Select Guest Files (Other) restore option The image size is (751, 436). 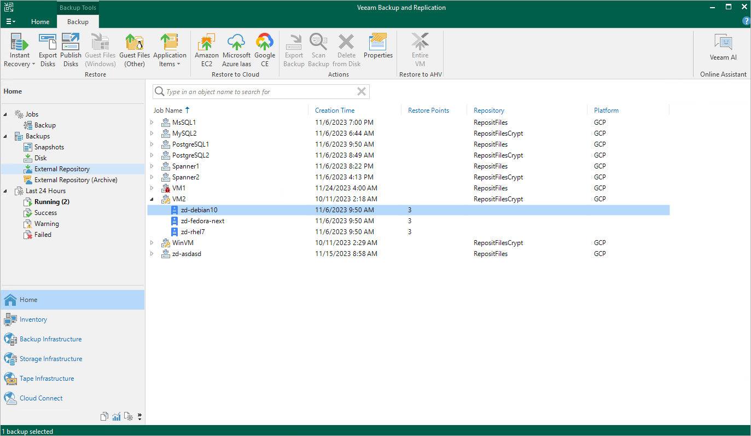135,50
